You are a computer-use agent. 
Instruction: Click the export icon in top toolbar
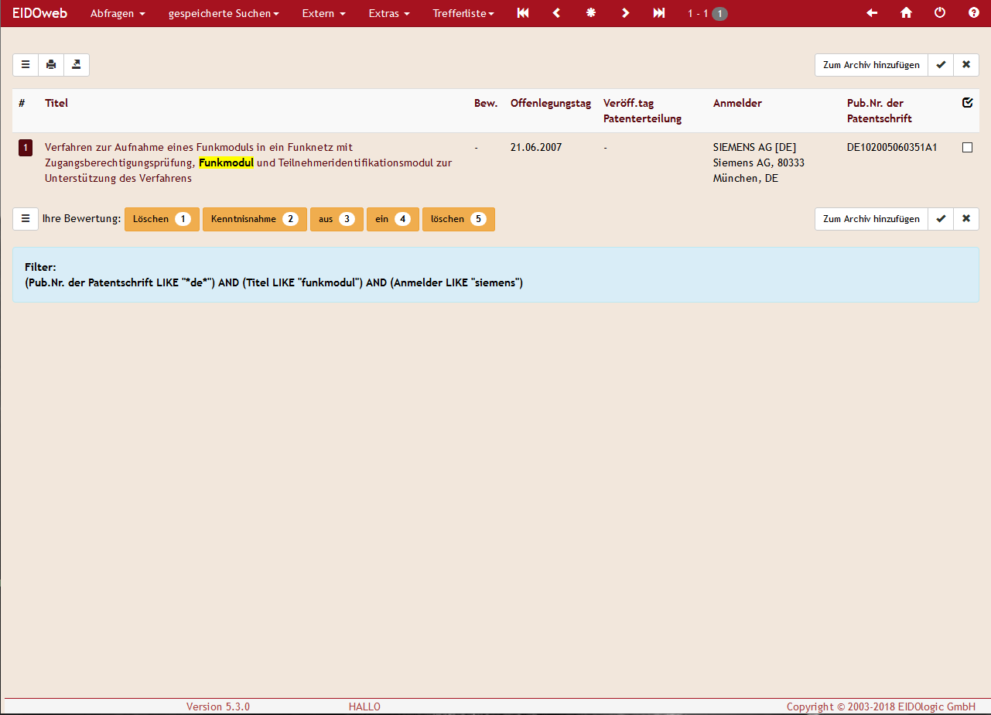77,65
